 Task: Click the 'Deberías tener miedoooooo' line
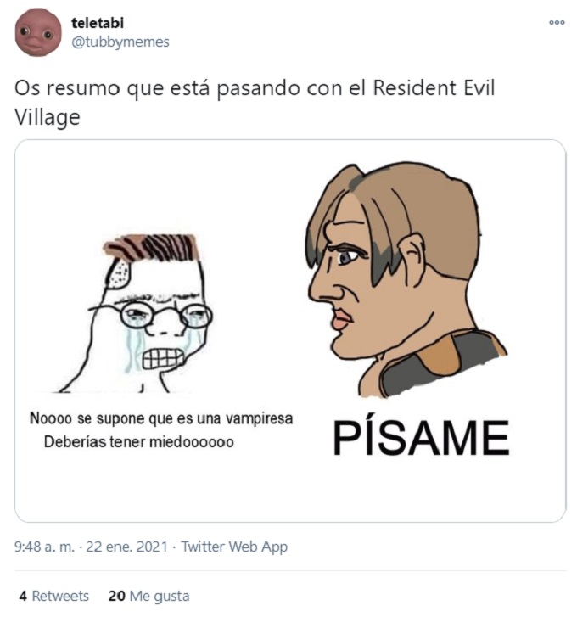pos(139,442)
